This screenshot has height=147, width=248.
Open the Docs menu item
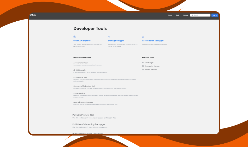tap(170, 15)
